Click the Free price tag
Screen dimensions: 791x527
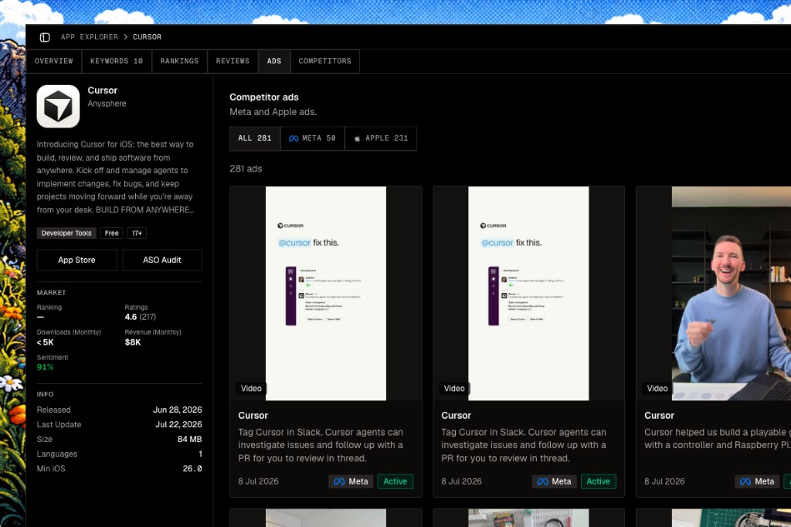(111, 233)
